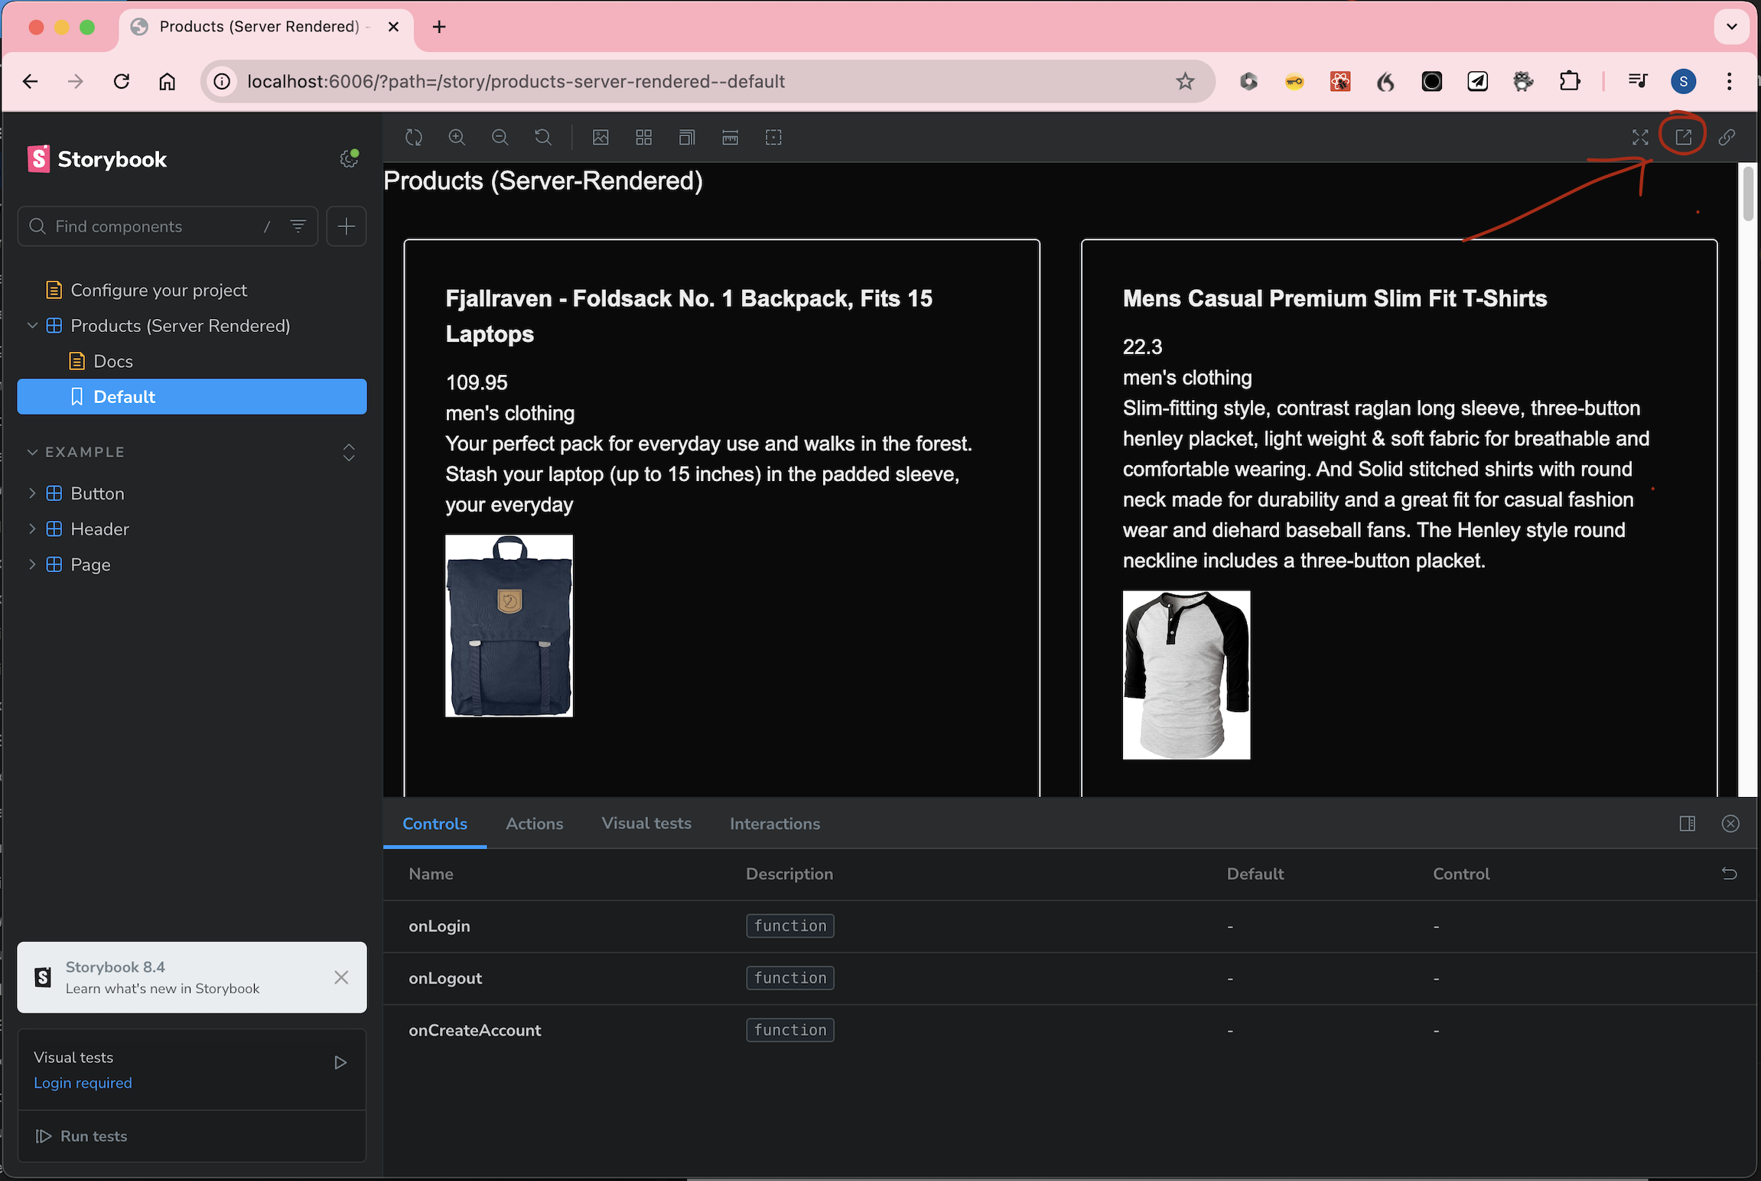Image resolution: width=1761 pixels, height=1181 pixels.
Task: Open Configure your project page
Action: tap(159, 291)
